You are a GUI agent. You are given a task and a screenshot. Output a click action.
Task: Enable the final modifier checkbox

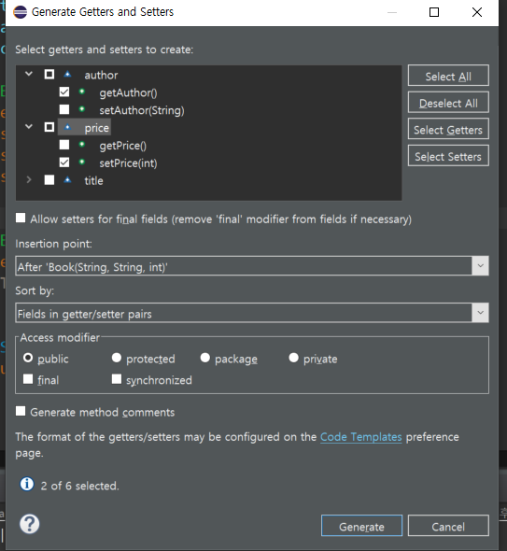[x=28, y=379]
